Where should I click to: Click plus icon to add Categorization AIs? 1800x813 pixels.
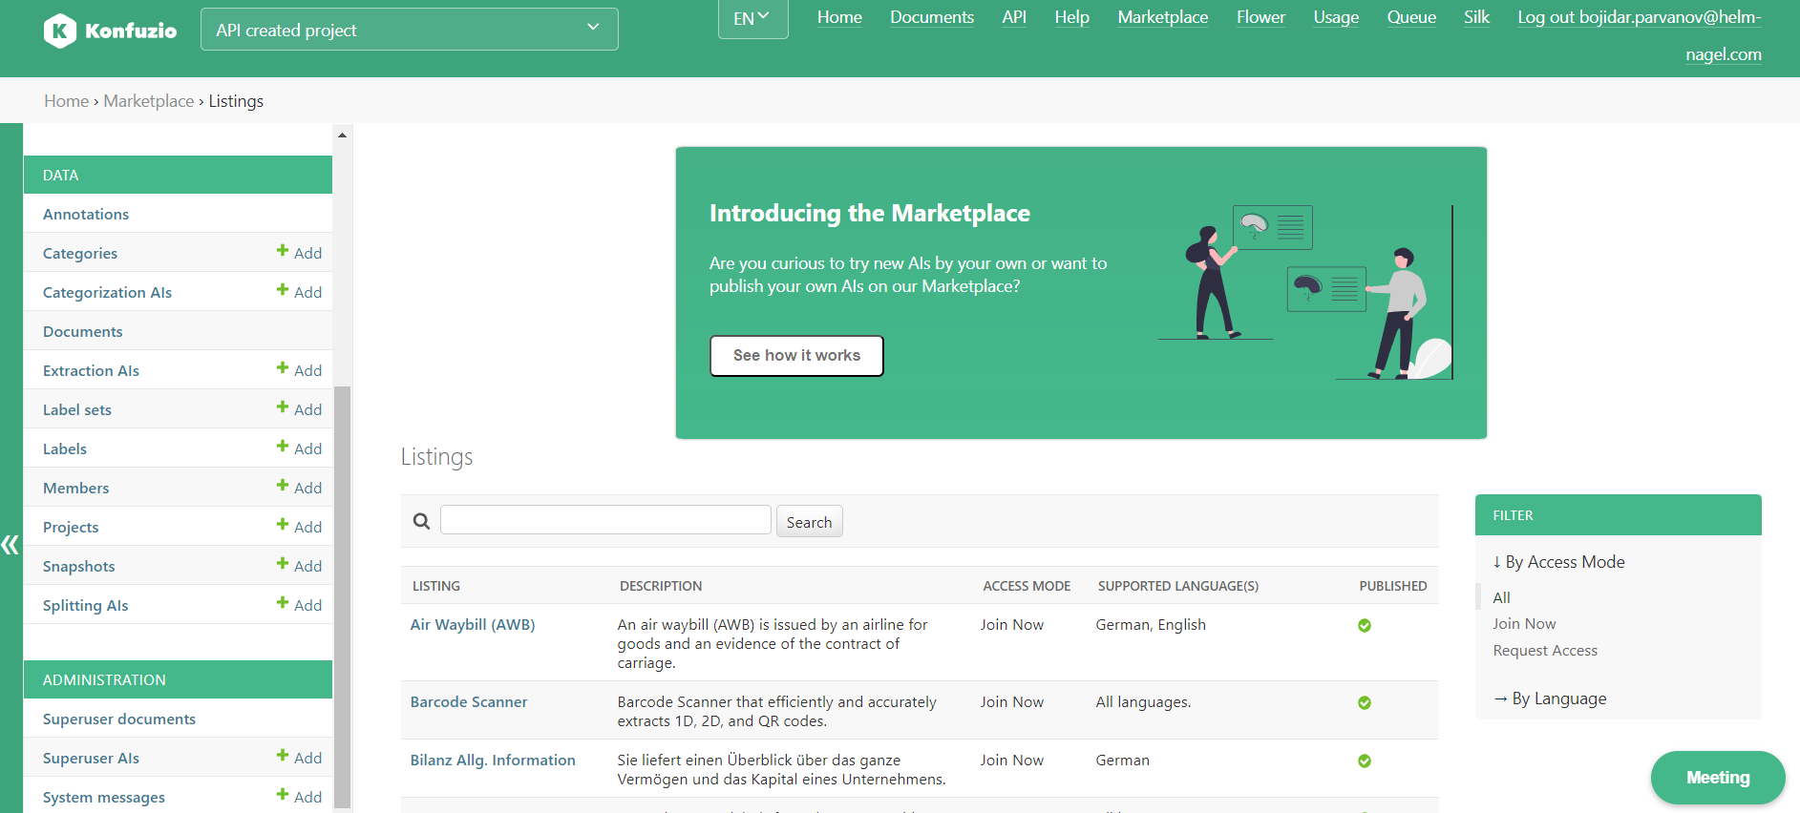pos(283,290)
